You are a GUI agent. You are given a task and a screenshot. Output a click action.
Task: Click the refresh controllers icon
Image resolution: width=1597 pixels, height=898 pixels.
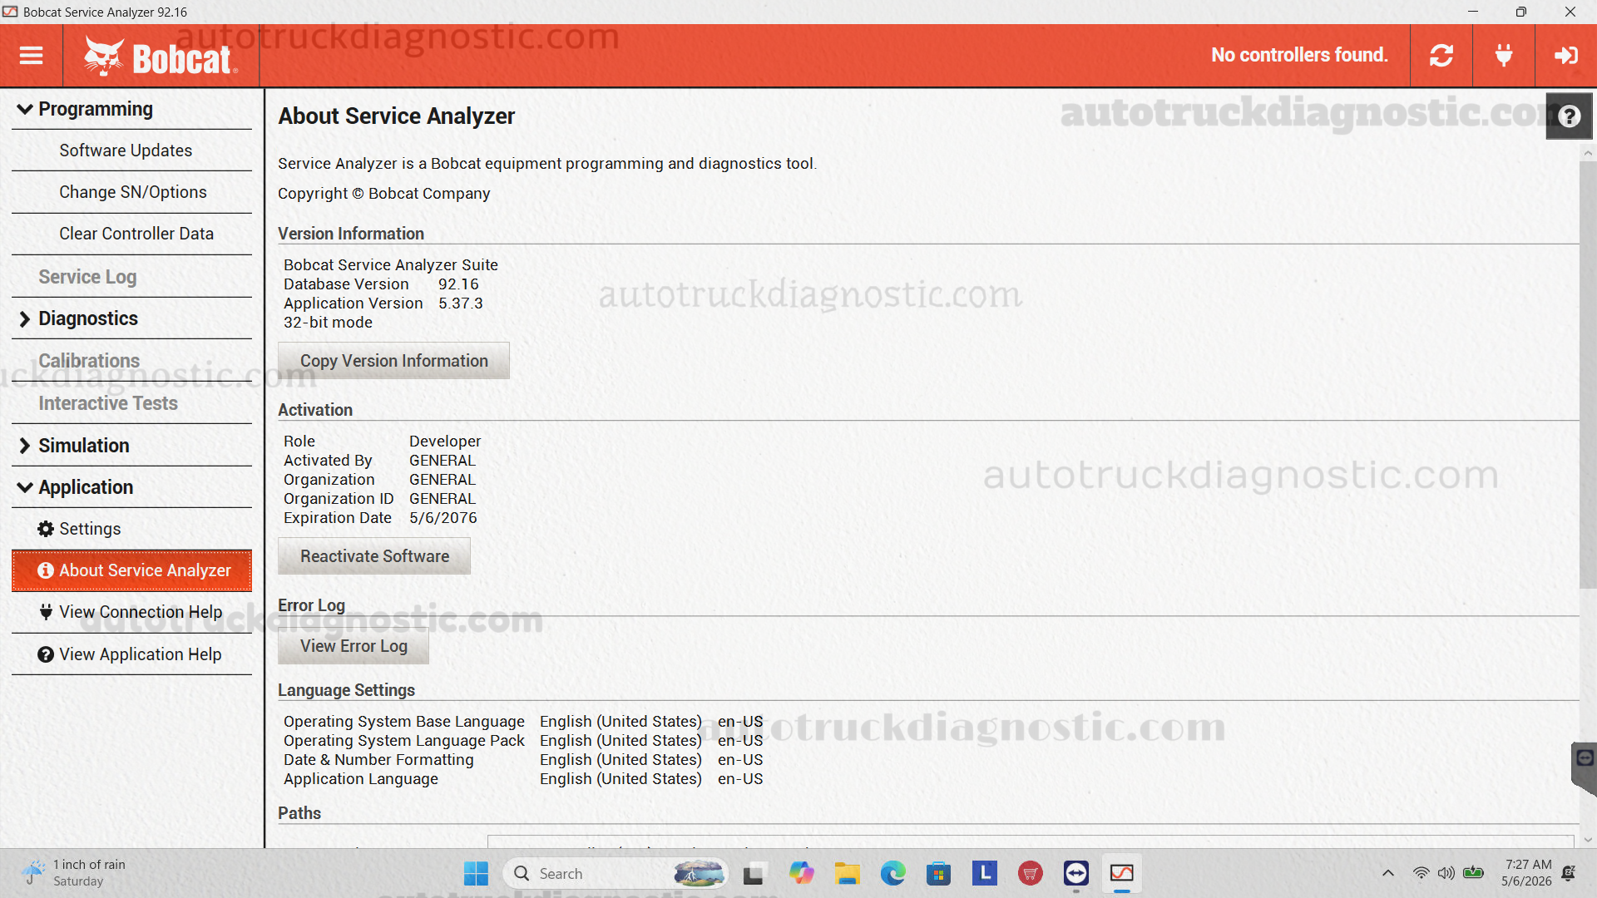1441,56
